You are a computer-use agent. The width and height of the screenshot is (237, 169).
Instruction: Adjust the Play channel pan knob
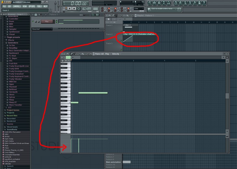click(36, 22)
